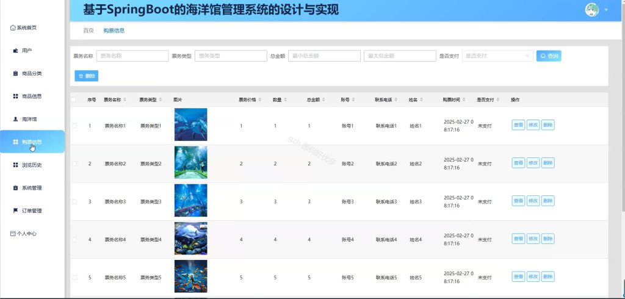Sort by 购票时间 column arrows
The height and width of the screenshot is (299, 625).
[x=464, y=99]
